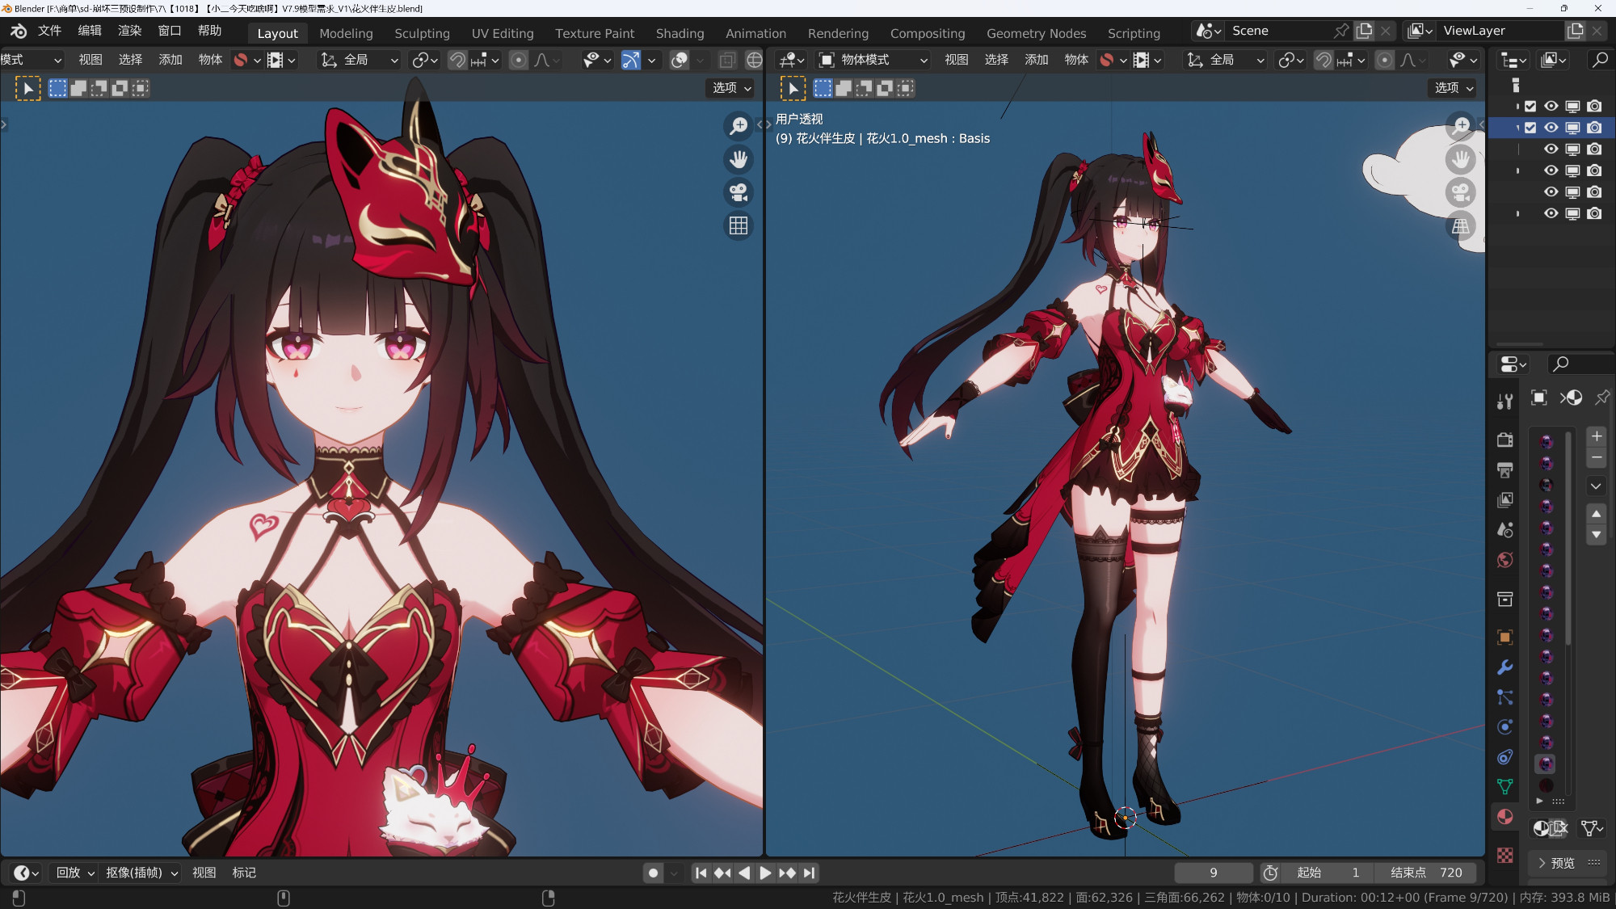This screenshot has height=909, width=1616.
Task: Click the 选项 button in left viewport
Action: [731, 88]
